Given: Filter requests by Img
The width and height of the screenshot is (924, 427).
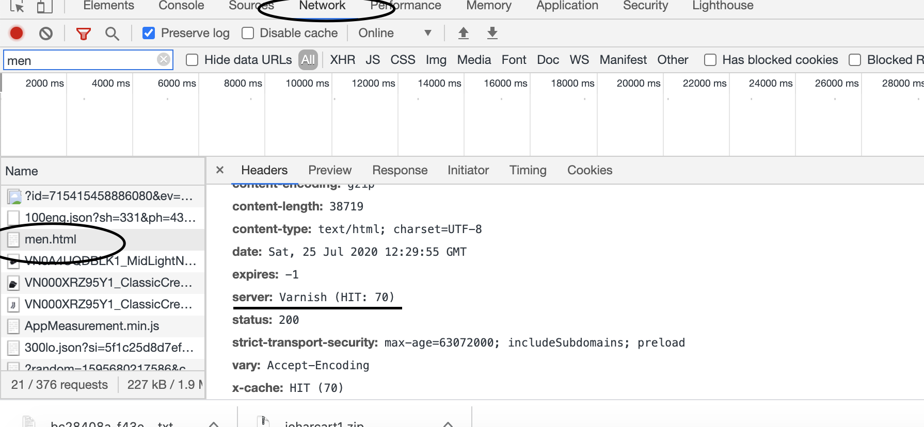Looking at the screenshot, I should pos(436,60).
